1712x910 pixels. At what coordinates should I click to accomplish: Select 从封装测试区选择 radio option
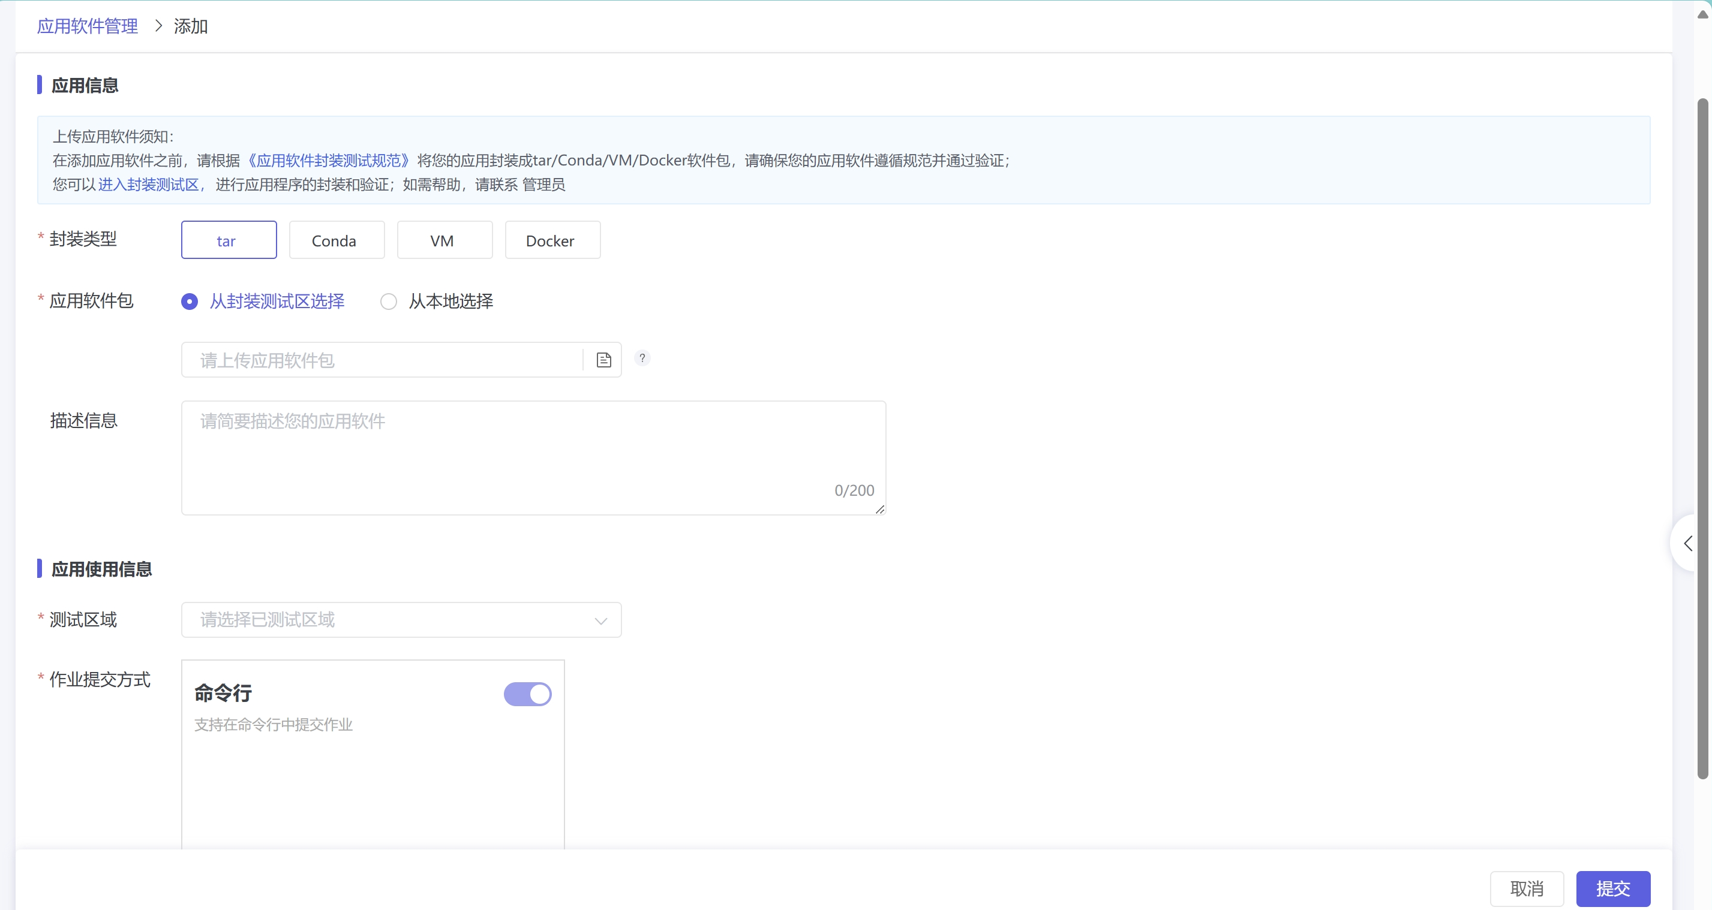point(263,302)
